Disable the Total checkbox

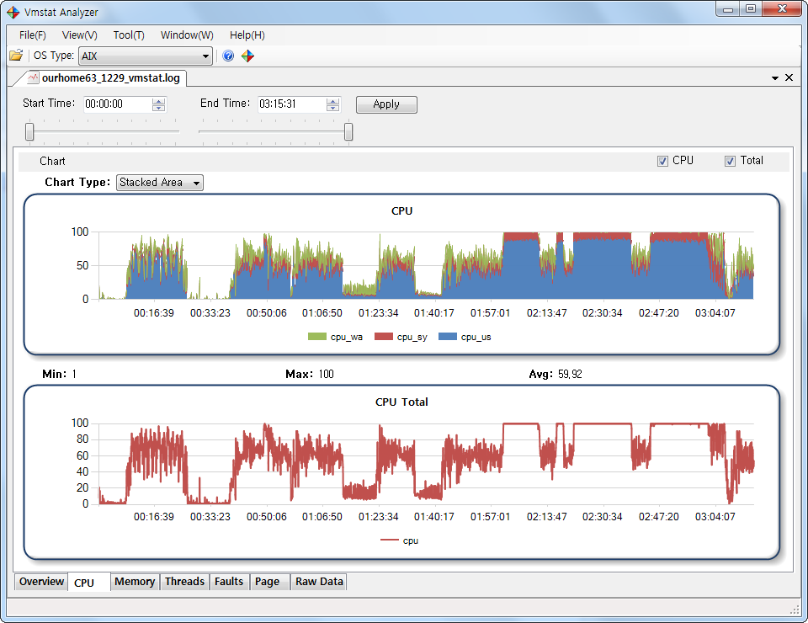point(731,160)
